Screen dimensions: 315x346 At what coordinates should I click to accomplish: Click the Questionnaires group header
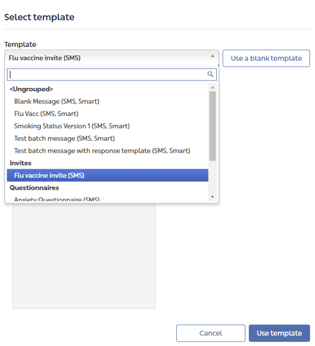click(x=34, y=188)
